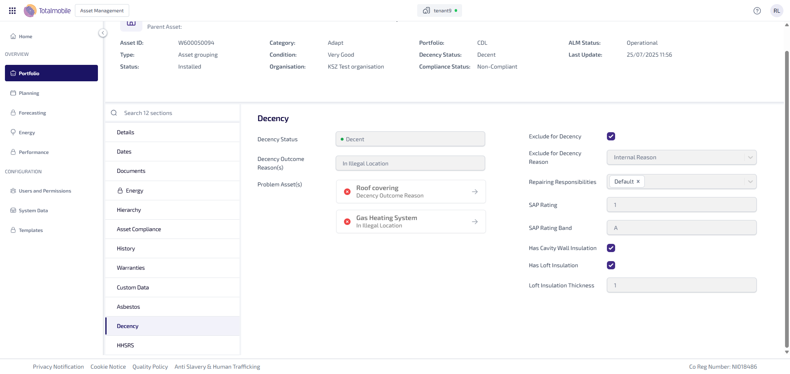
Task: Toggle Has Loft Insulation checkbox
Action: click(611, 265)
